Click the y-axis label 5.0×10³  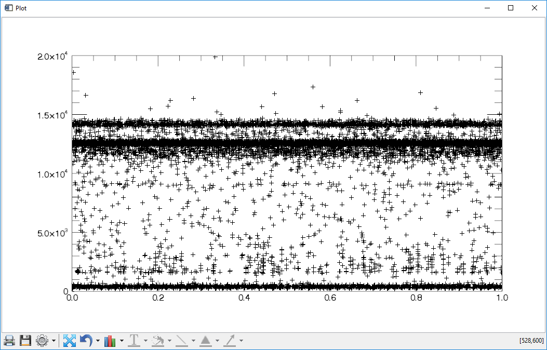click(52, 232)
